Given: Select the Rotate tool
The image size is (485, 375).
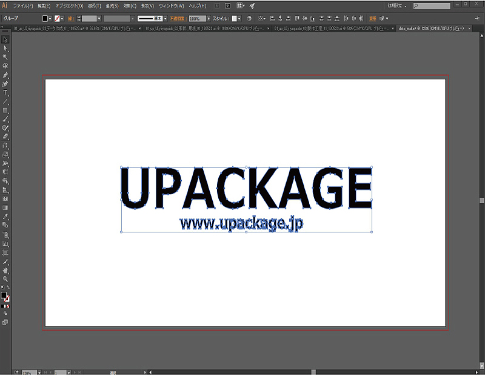Looking at the screenshot, I should pyautogui.click(x=5, y=146).
